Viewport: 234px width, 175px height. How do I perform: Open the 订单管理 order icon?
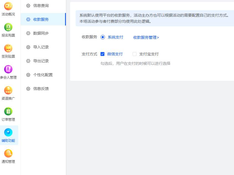click(8, 111)
